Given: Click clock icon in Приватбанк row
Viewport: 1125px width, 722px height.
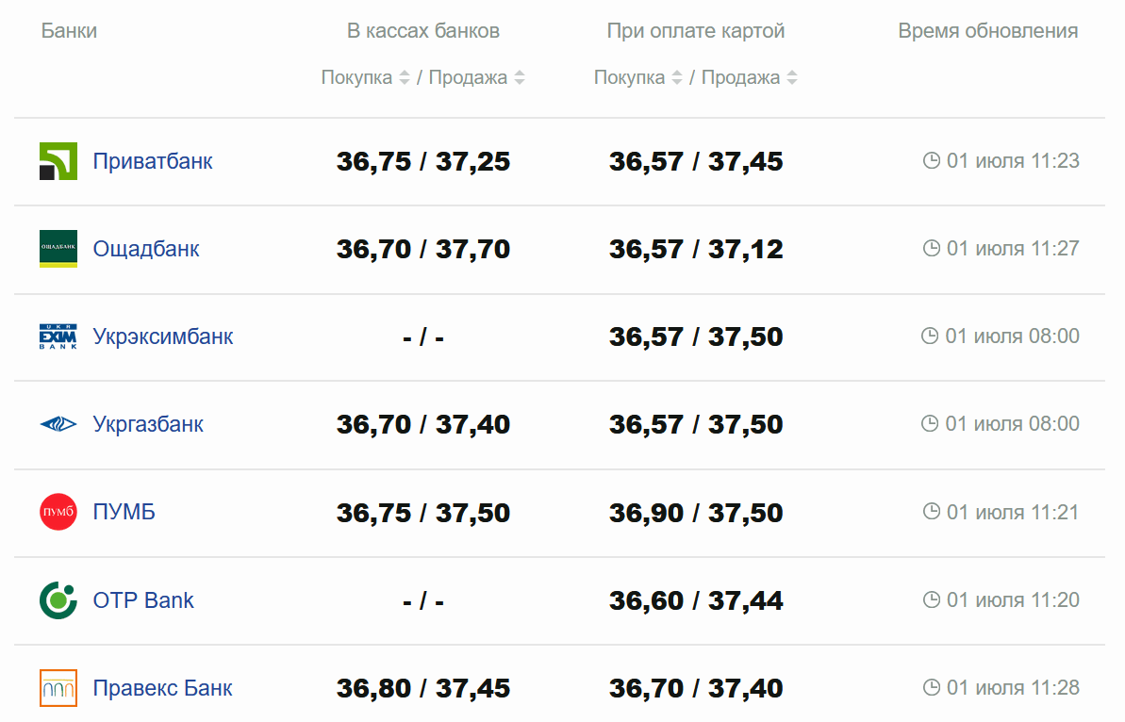Looking at the screenshot, I should coord(932,161).
